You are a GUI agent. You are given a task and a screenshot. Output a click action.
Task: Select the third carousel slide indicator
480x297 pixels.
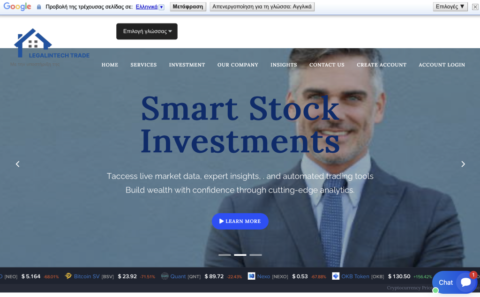(x=255, y=255)
